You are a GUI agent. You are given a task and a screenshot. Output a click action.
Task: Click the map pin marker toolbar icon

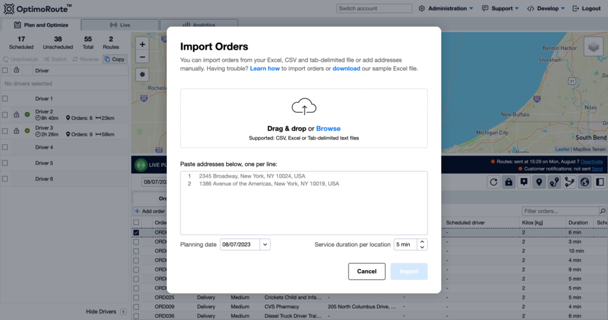(539, 182)
